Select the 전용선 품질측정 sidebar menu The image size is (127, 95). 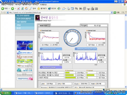point(25,22)
